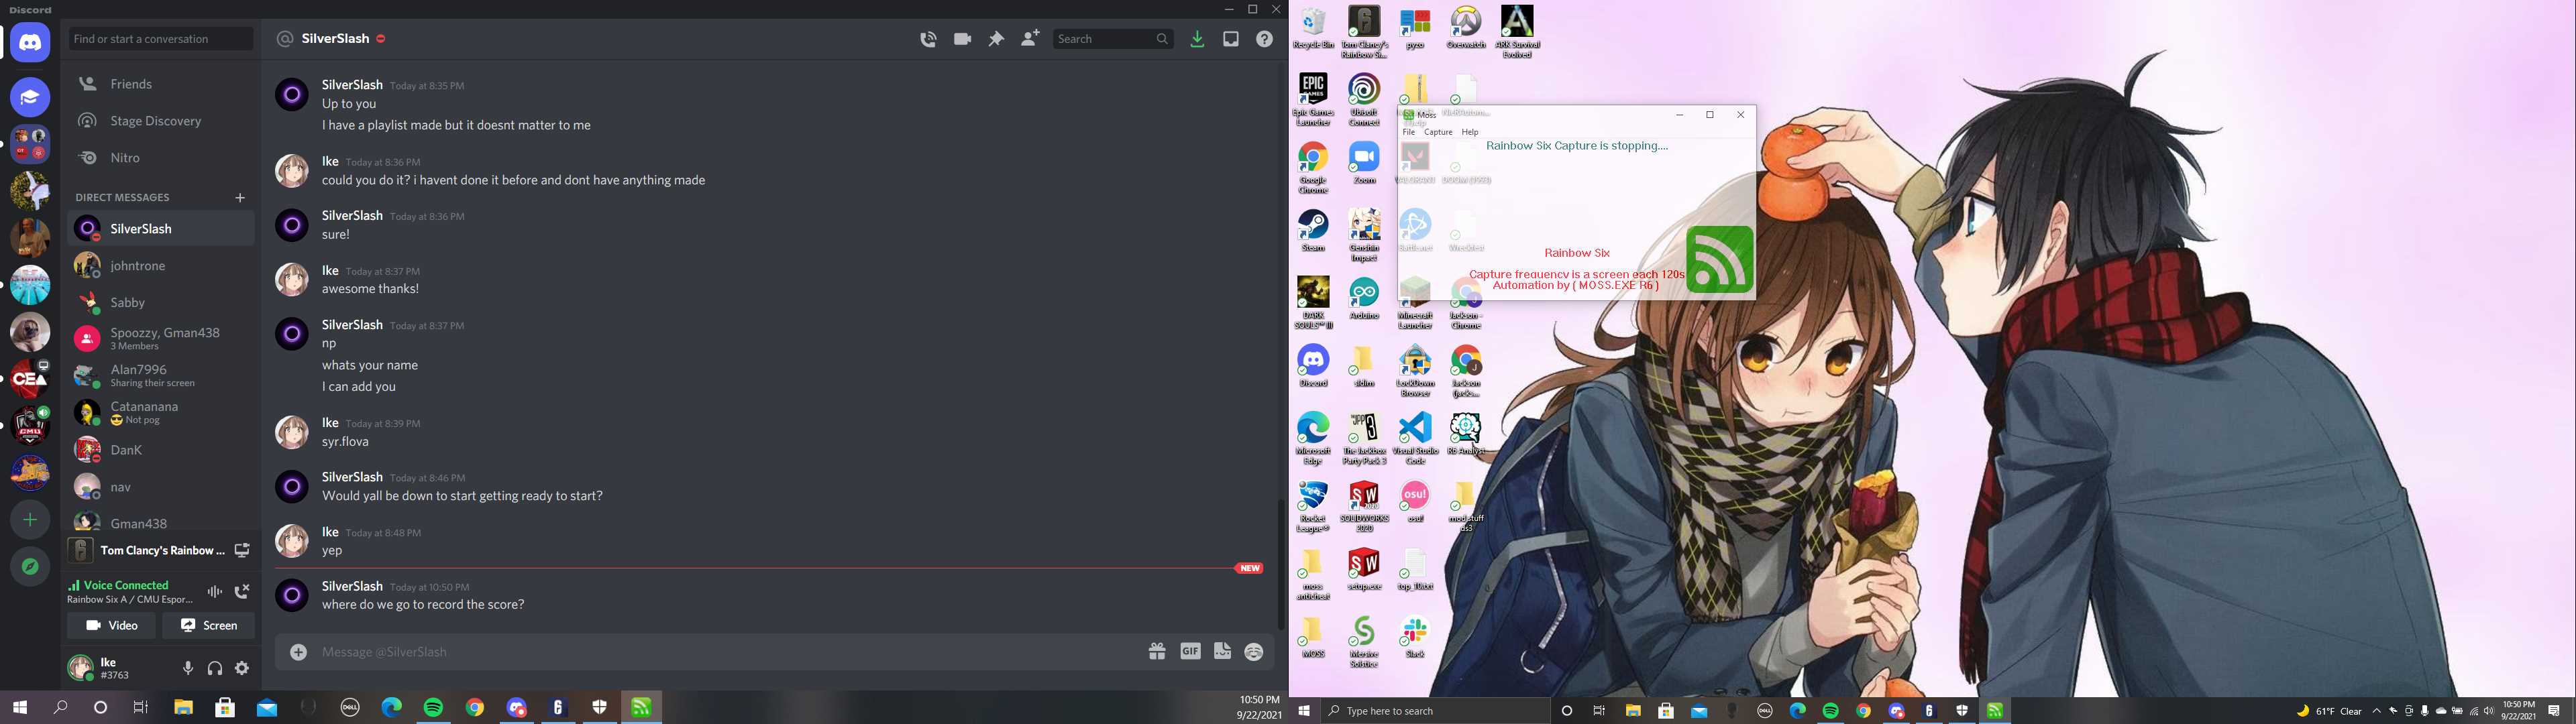
Task: Open Spotify from the left monitor taskbar
Action: click(433, 708)
